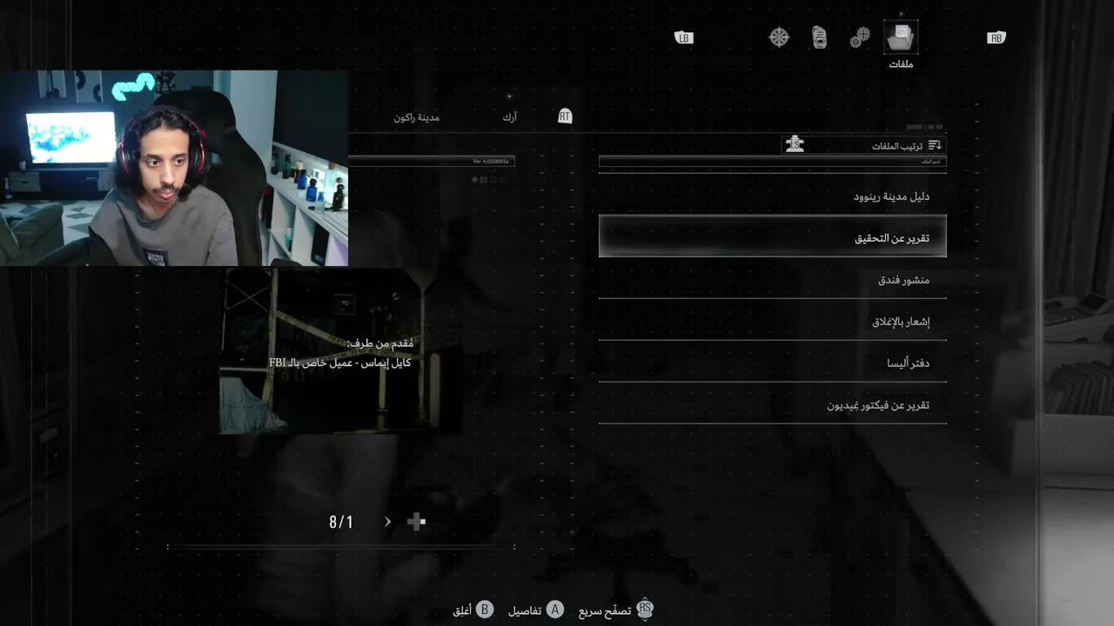Image resolution: width=1114 pixels, height=626 pixels.
Task: Open the gears settings menu icon
Action: (860, 37)
